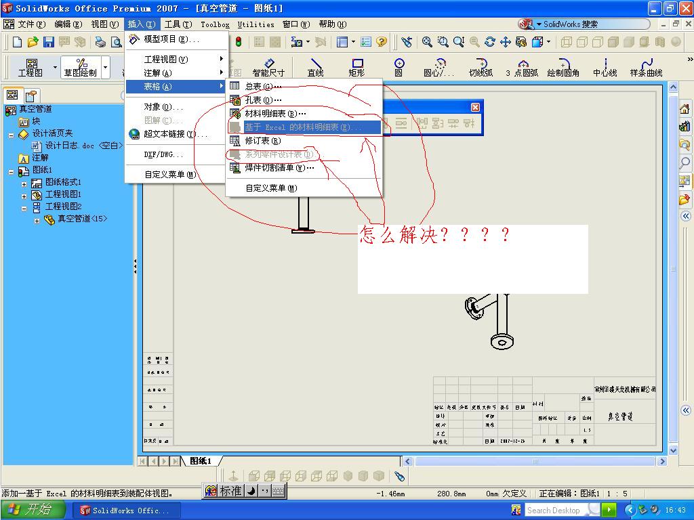Expand the 图纸格式1 tree node
The height and width of the screenshot is (520, 694).
(x=24, y=184)
